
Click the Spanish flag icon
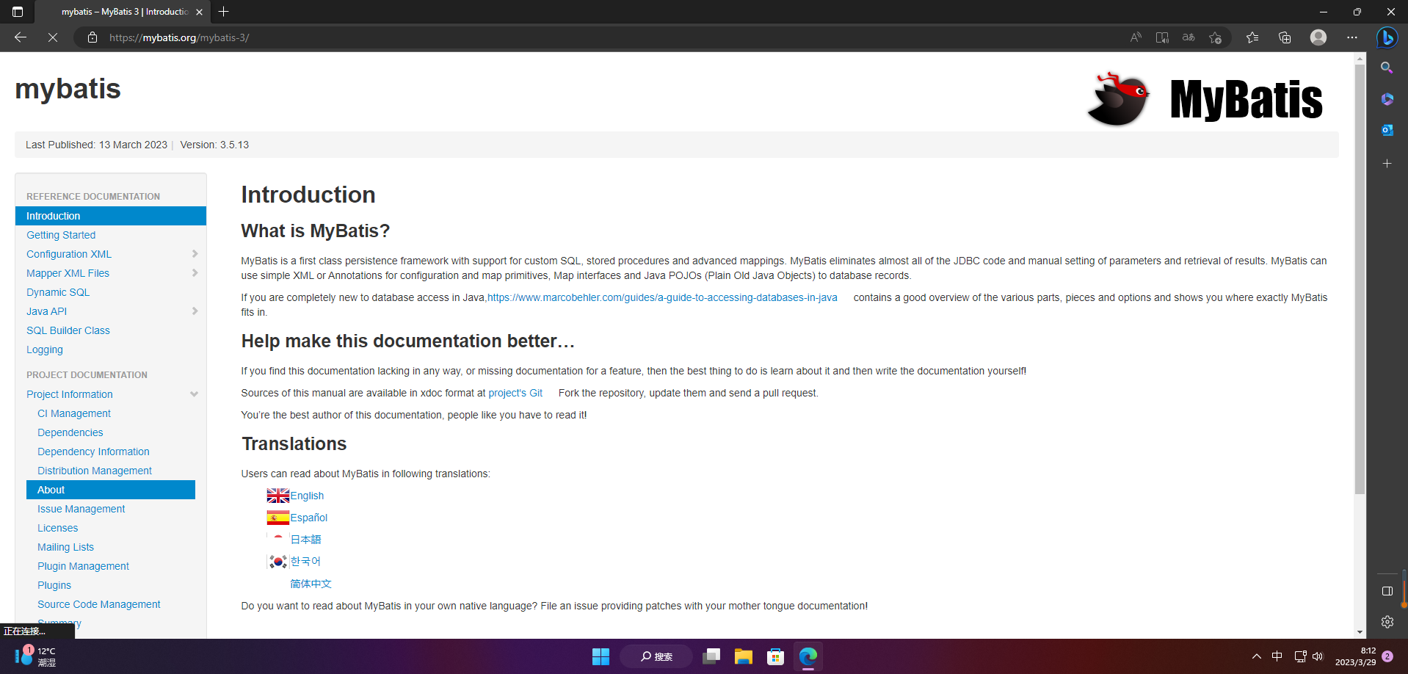click(x=277, y=518)
